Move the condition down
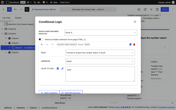 pyautogui.click(x=53, y=45)
